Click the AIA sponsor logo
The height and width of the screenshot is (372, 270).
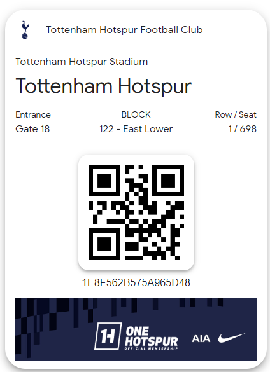201,339
